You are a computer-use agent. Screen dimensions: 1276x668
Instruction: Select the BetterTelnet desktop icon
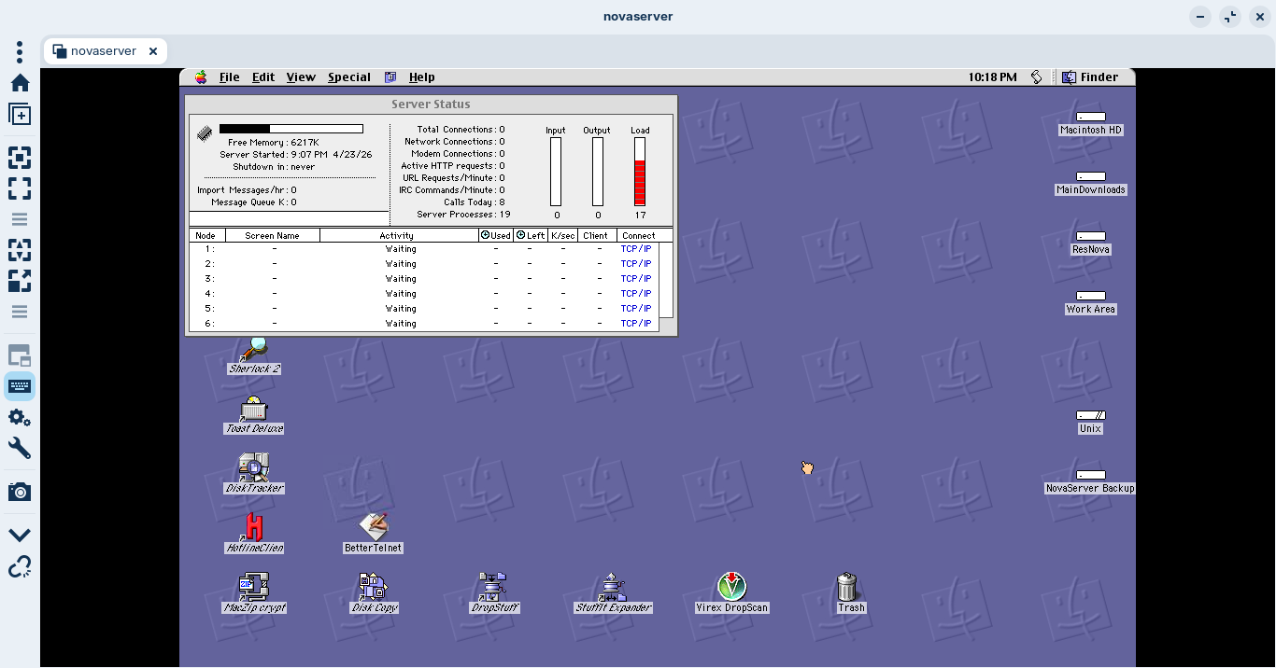pyautogui.click(x=373, y=529)
